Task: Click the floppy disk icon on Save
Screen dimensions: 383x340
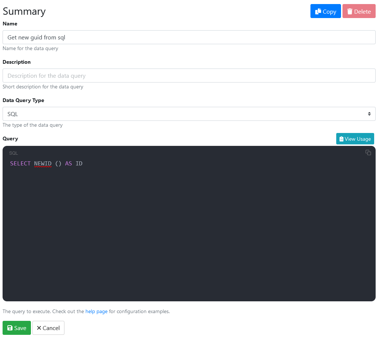Action: [10, 328]
